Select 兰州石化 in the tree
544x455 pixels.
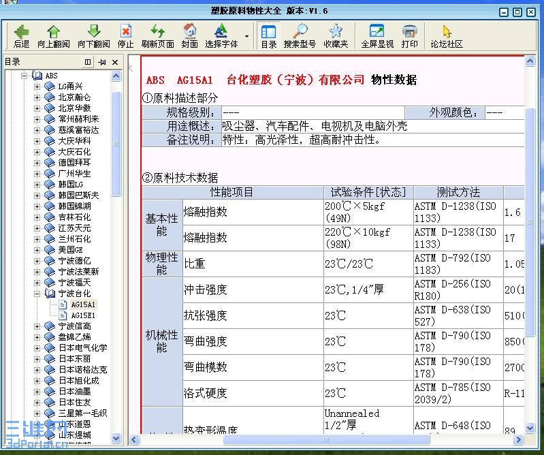click(74, 239)
